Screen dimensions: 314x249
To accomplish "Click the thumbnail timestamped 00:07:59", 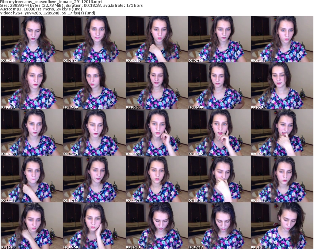I will click(x=32, y=132).
